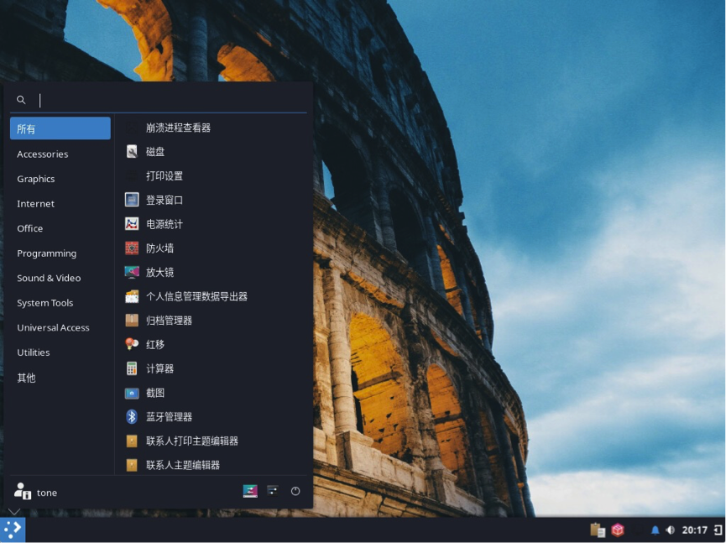Select the 其他 (Other) category

[x=60, y=378]
